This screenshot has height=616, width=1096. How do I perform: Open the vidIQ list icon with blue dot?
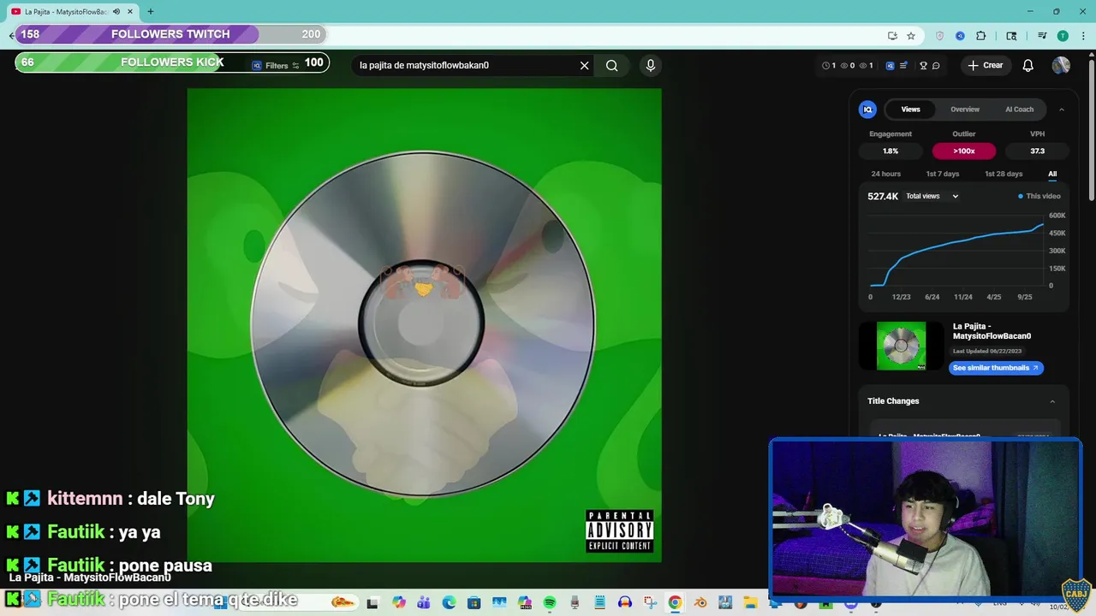point(903,65)
